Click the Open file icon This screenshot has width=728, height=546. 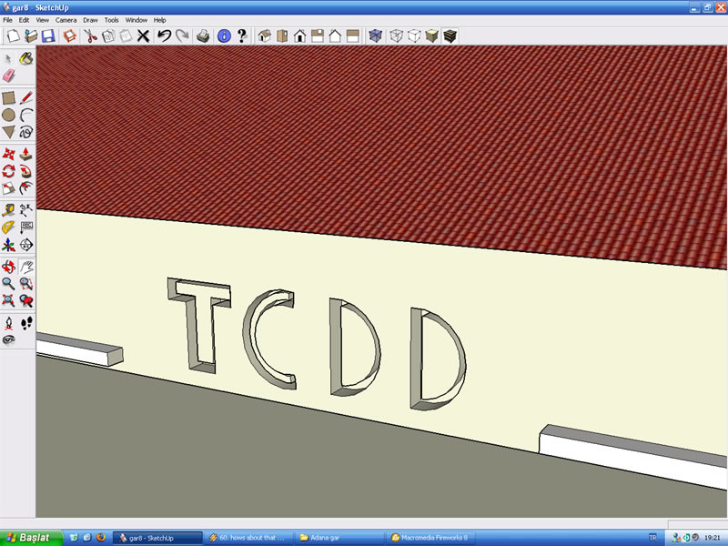point(31,35)
